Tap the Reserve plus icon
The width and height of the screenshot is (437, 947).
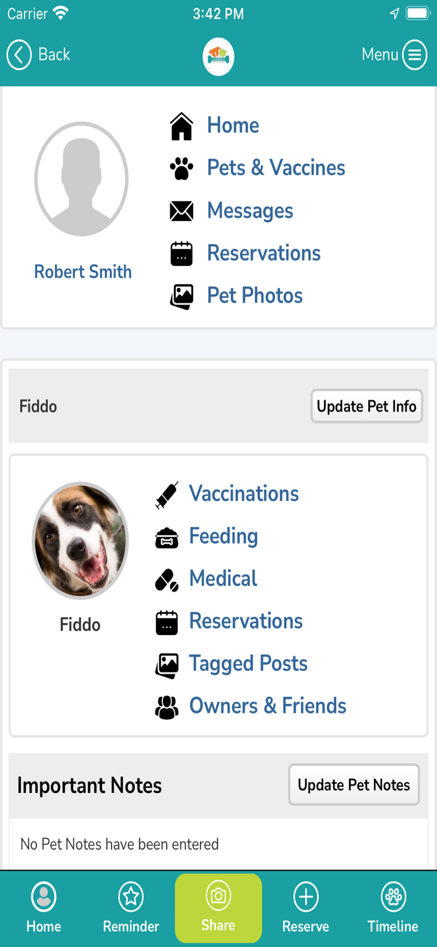(306, 895)
